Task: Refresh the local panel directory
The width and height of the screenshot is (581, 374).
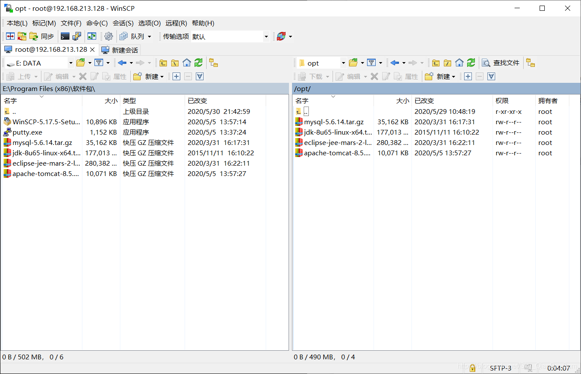Action: [198, 63]
